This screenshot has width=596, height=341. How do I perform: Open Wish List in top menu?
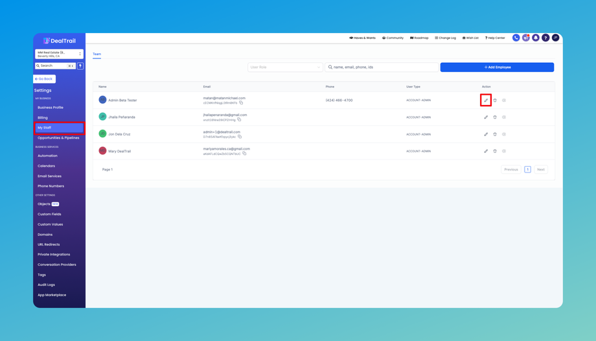(470, 38)
